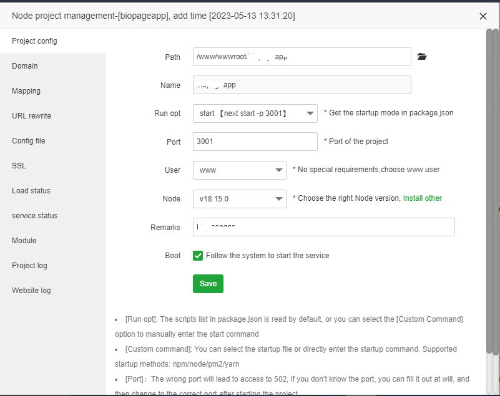Open the Node version v18.15.0 dropdown

point(239,199)
